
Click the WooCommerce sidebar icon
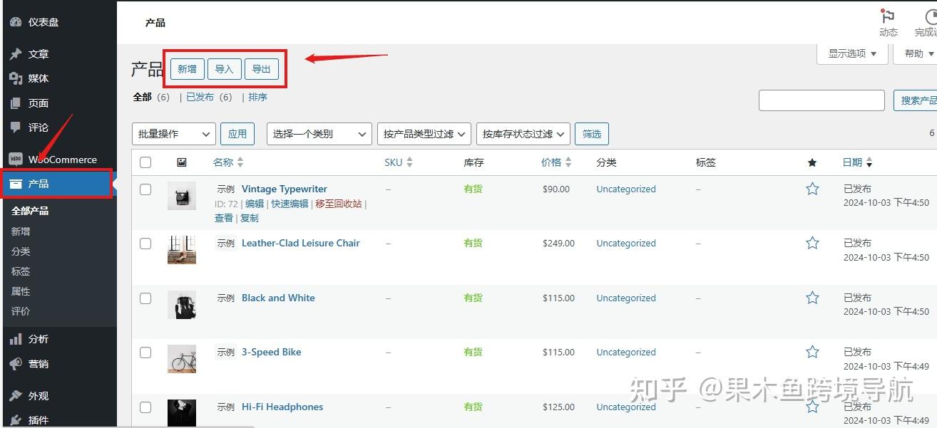tap(16, 160)
